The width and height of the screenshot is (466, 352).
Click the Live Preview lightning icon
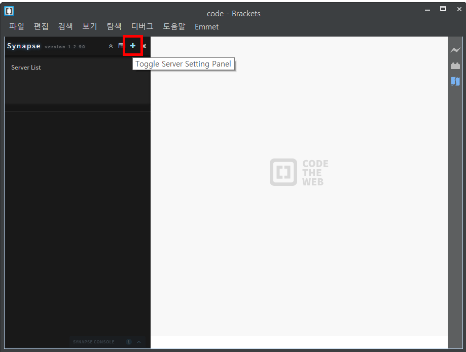point(455,50)
